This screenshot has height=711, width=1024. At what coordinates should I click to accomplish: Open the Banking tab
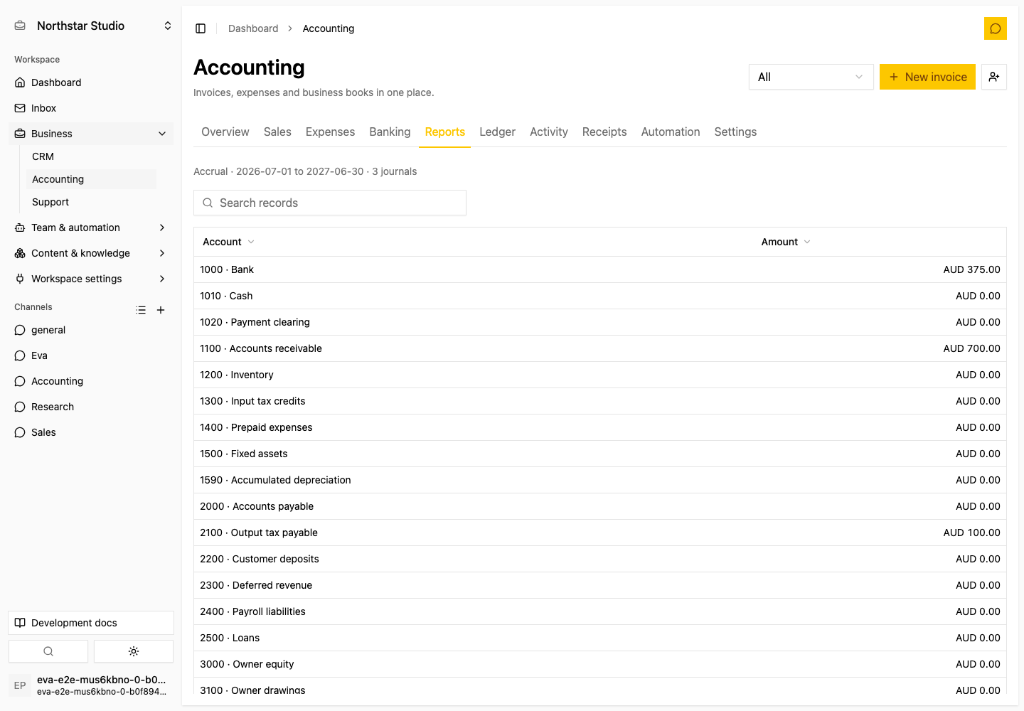pyautogui.click(x=390, y=132)
